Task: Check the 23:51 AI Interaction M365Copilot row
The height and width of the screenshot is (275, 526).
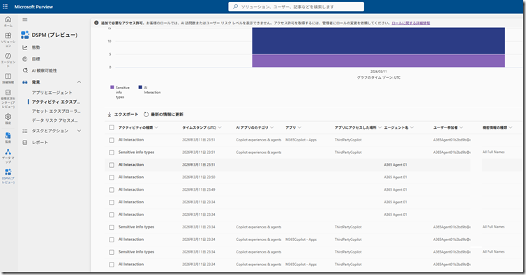Action: 112,140
